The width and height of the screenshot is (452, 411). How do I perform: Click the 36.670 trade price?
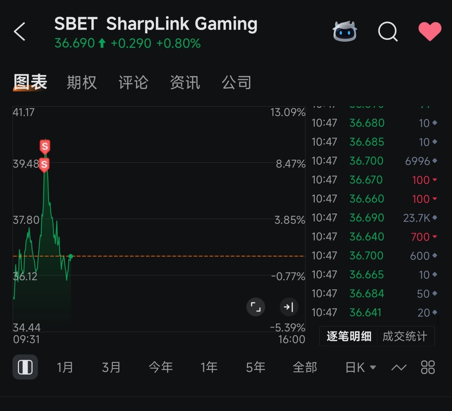coord(366,180)
